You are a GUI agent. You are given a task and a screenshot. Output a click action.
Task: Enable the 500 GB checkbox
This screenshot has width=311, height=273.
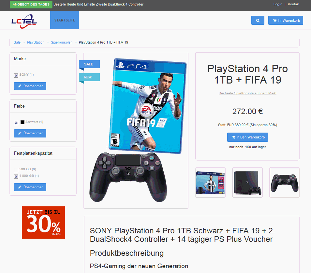coord(16,170)
